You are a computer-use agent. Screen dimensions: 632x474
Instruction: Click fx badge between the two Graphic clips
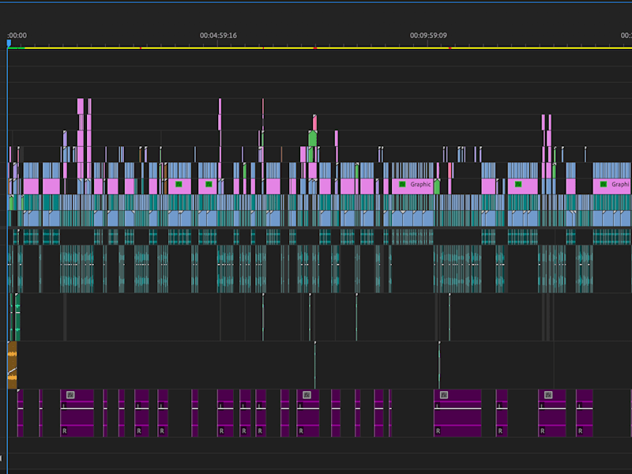(x=518, y=184)
